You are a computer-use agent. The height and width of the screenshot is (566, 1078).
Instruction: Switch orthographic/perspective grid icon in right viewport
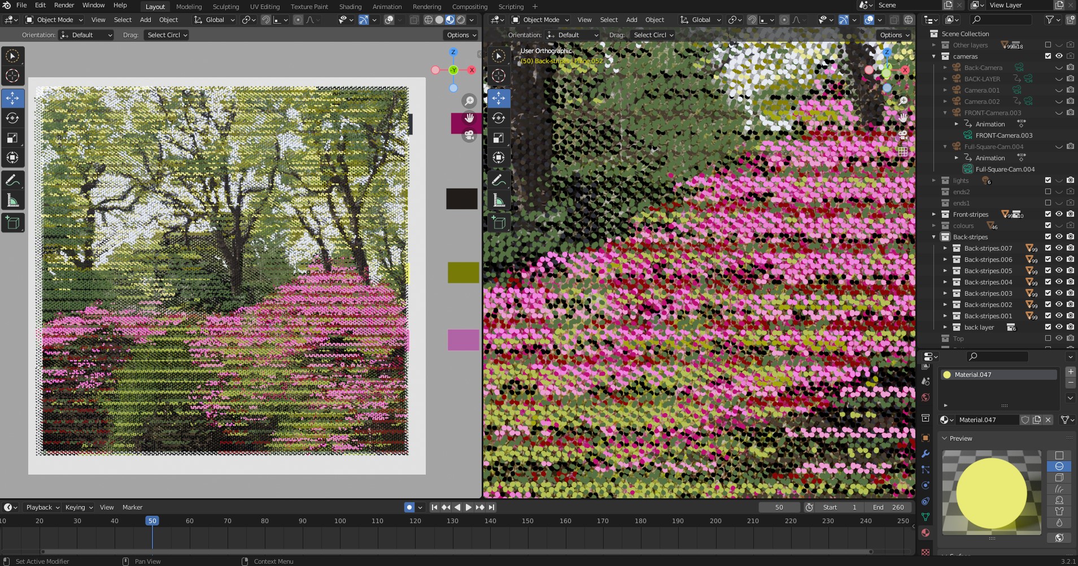point(903,152)
